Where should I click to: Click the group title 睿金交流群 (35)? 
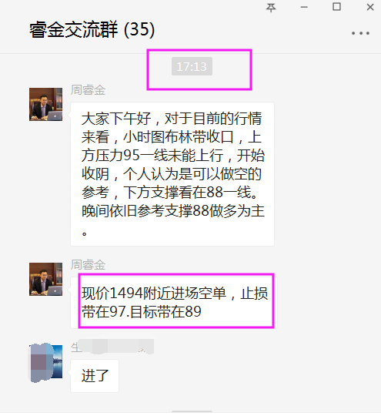pos(92,29)
